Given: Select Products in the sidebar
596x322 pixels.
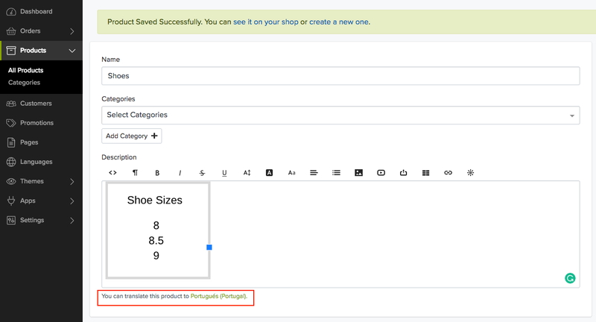Looking at the screenshot, I should [33, 51].
